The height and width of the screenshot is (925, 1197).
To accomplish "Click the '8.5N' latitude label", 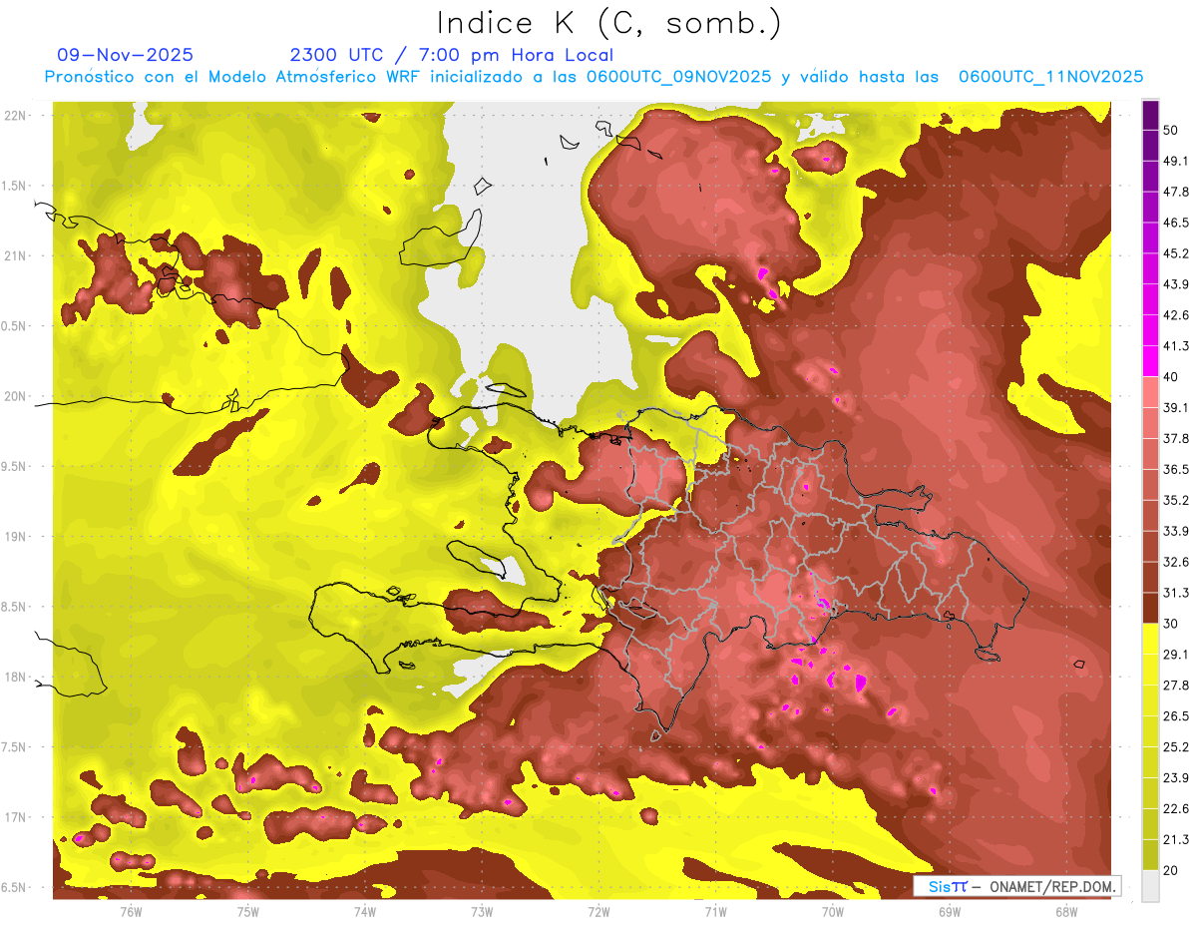I will (x=15, y=607).
